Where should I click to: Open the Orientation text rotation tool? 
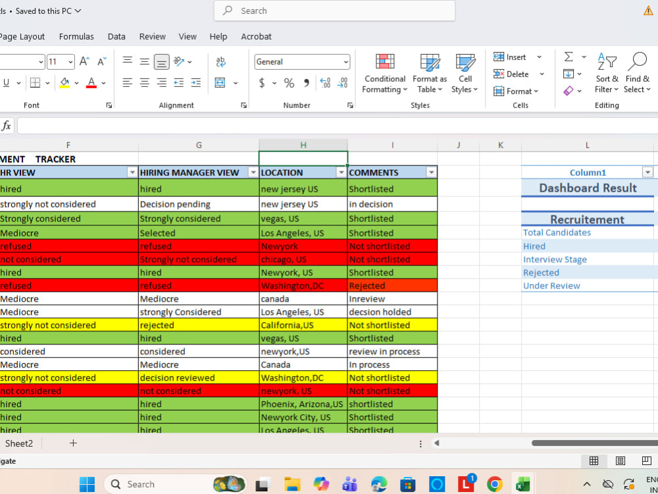(179, 62)
